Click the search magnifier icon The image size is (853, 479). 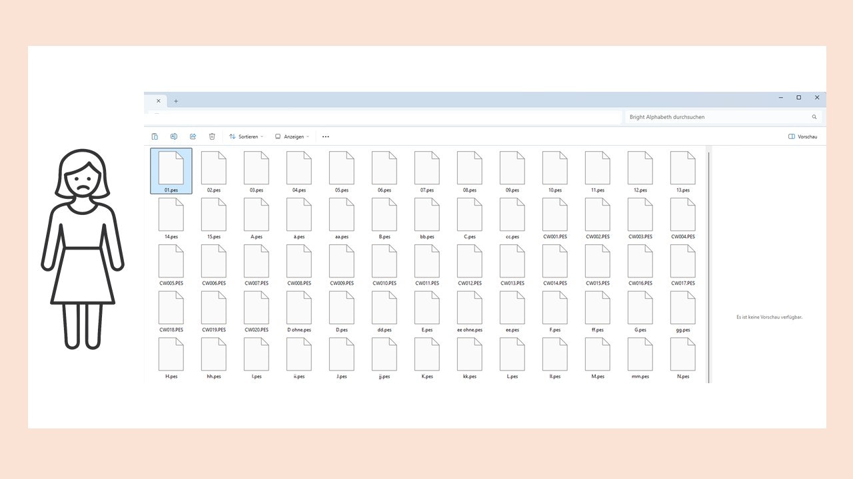tap(814, 116)
